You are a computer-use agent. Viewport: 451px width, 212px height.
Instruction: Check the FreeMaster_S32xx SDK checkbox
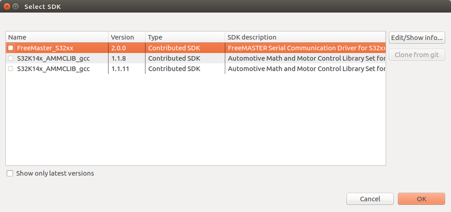pyautogui.click(x=11, y=48)
